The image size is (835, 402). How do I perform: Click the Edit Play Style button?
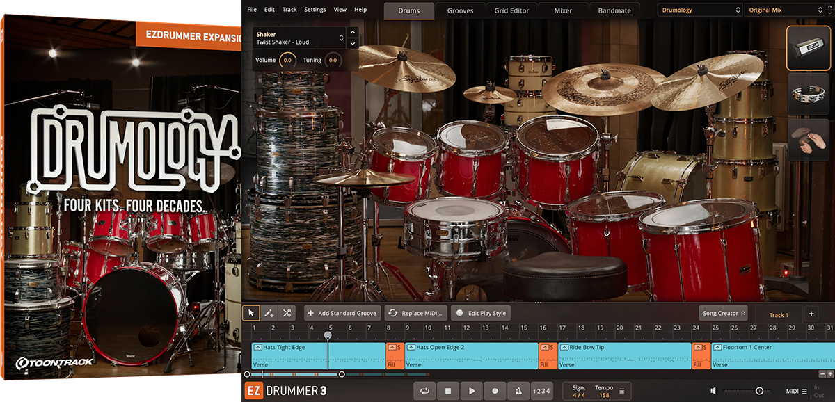tap(481, 314)
